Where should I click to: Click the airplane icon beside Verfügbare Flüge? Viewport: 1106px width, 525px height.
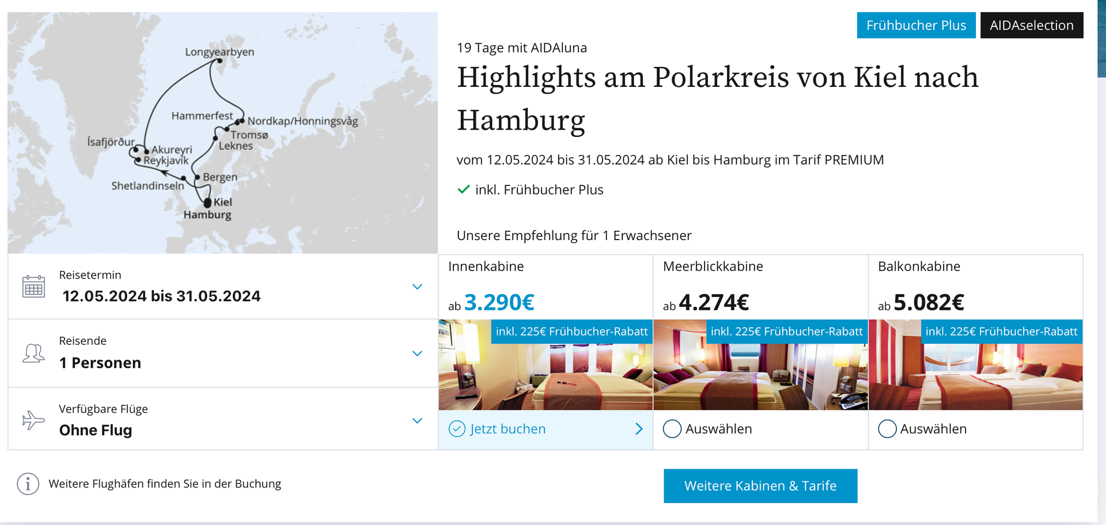(33, 420)
